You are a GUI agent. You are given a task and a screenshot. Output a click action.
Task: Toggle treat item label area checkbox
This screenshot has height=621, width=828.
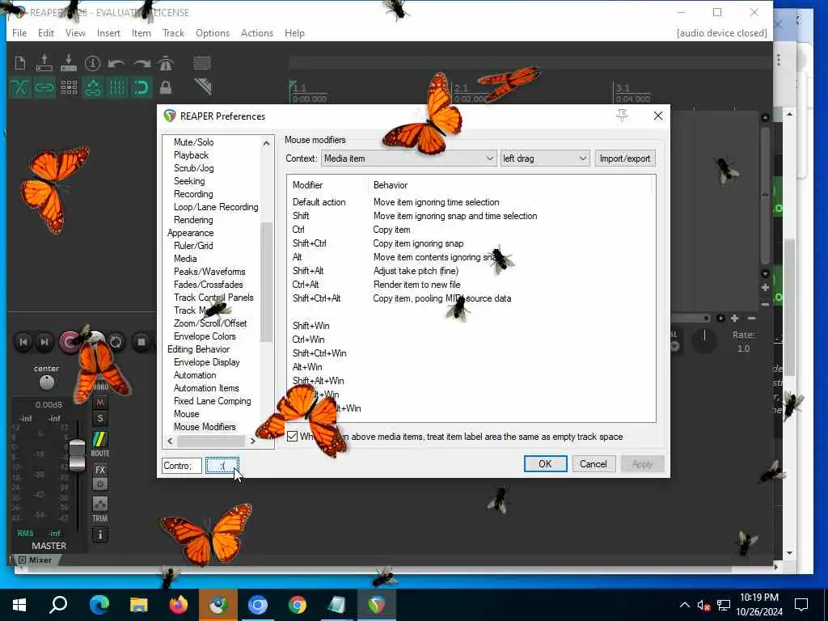[292, 437]
